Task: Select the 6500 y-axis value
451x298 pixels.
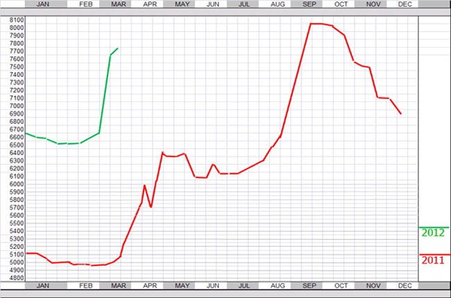Action: pos(17,145)
